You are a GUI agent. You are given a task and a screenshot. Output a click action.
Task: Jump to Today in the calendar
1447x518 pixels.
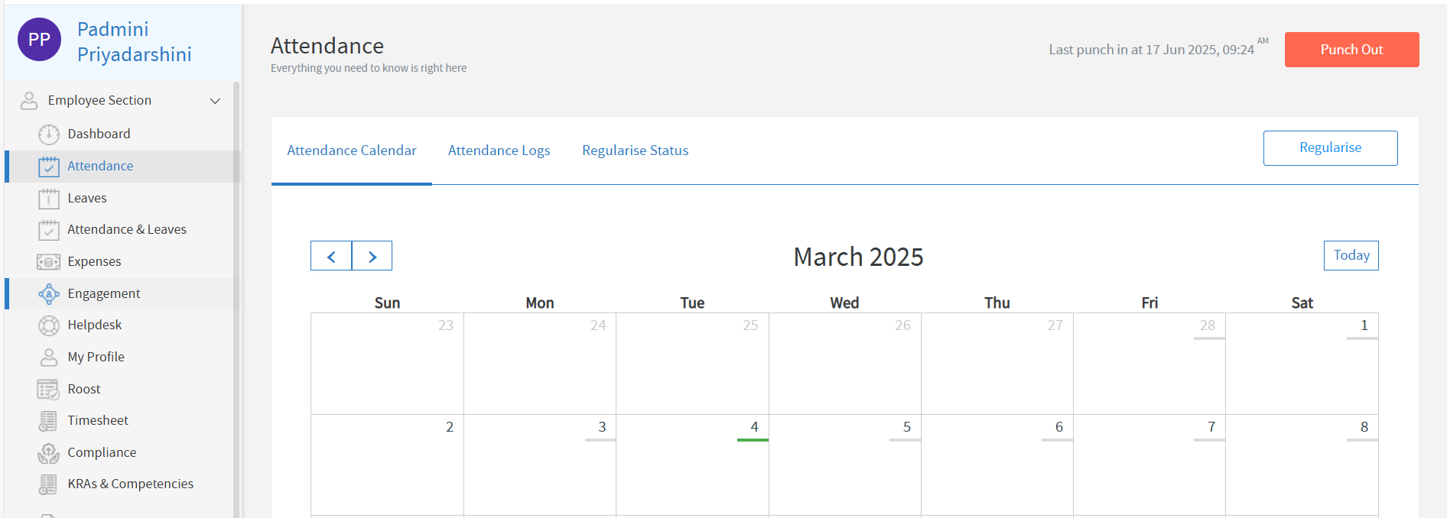[x=1351, y=255]
